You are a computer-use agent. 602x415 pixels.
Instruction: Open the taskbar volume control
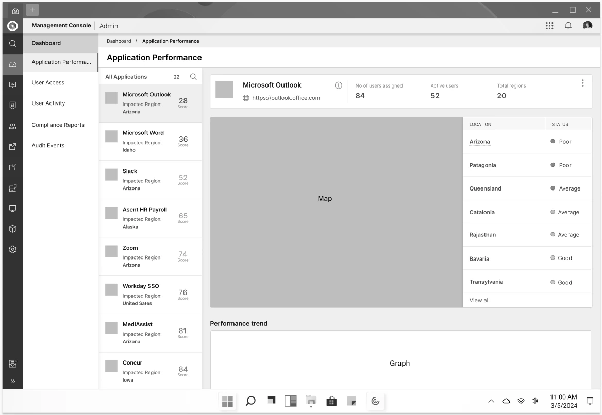tap(535, 401)
